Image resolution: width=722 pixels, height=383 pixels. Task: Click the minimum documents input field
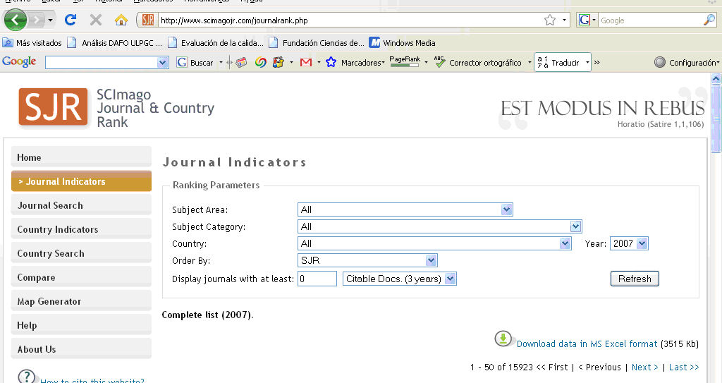317,279
